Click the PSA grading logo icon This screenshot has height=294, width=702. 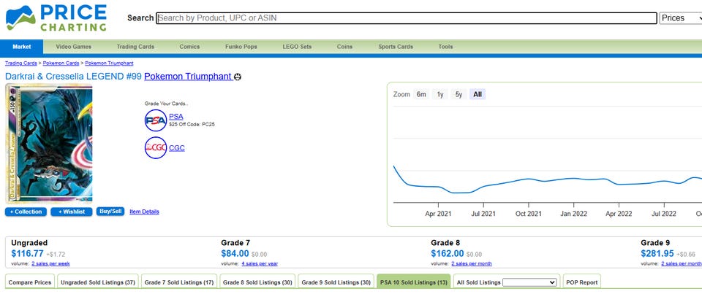coord(156,120)
